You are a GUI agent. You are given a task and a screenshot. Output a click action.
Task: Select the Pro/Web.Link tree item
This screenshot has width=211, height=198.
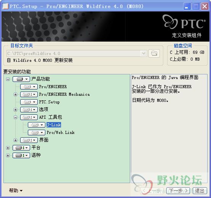pos(61,132)
